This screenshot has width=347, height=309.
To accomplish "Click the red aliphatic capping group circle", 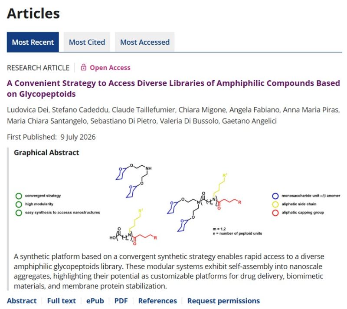I will (275, 213).
